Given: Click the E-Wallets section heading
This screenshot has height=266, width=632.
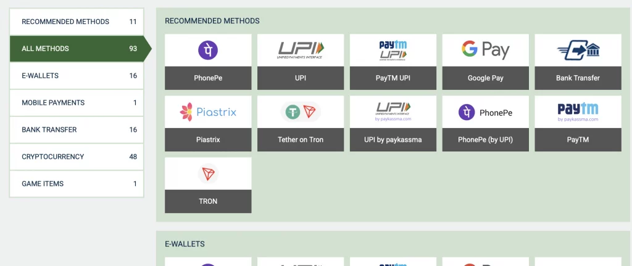Looking at the screenshot, I should [185, 244].
